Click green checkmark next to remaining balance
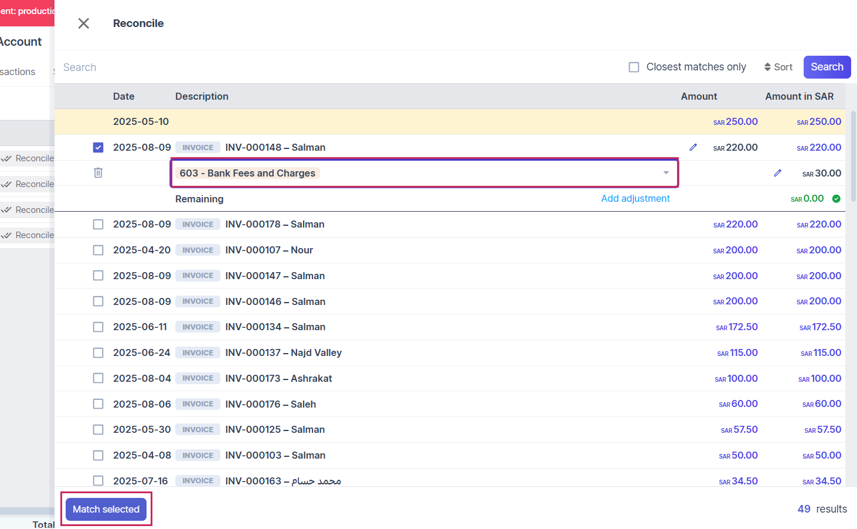The height and width of the screenshot is (529, 857). click(836, 199)
